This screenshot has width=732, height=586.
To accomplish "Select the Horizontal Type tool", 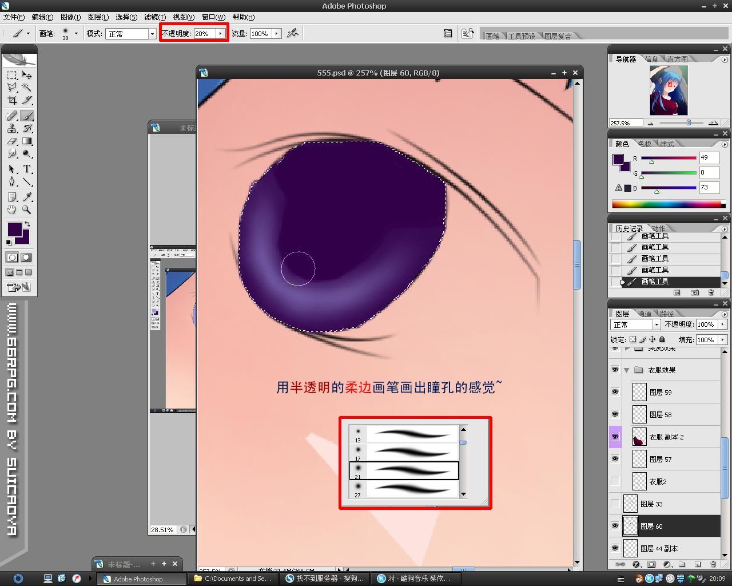I will 27,169.
